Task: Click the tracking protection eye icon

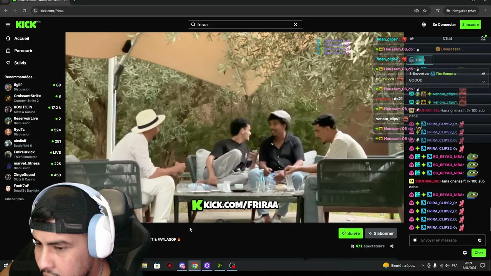Action: tap(417, 11)
